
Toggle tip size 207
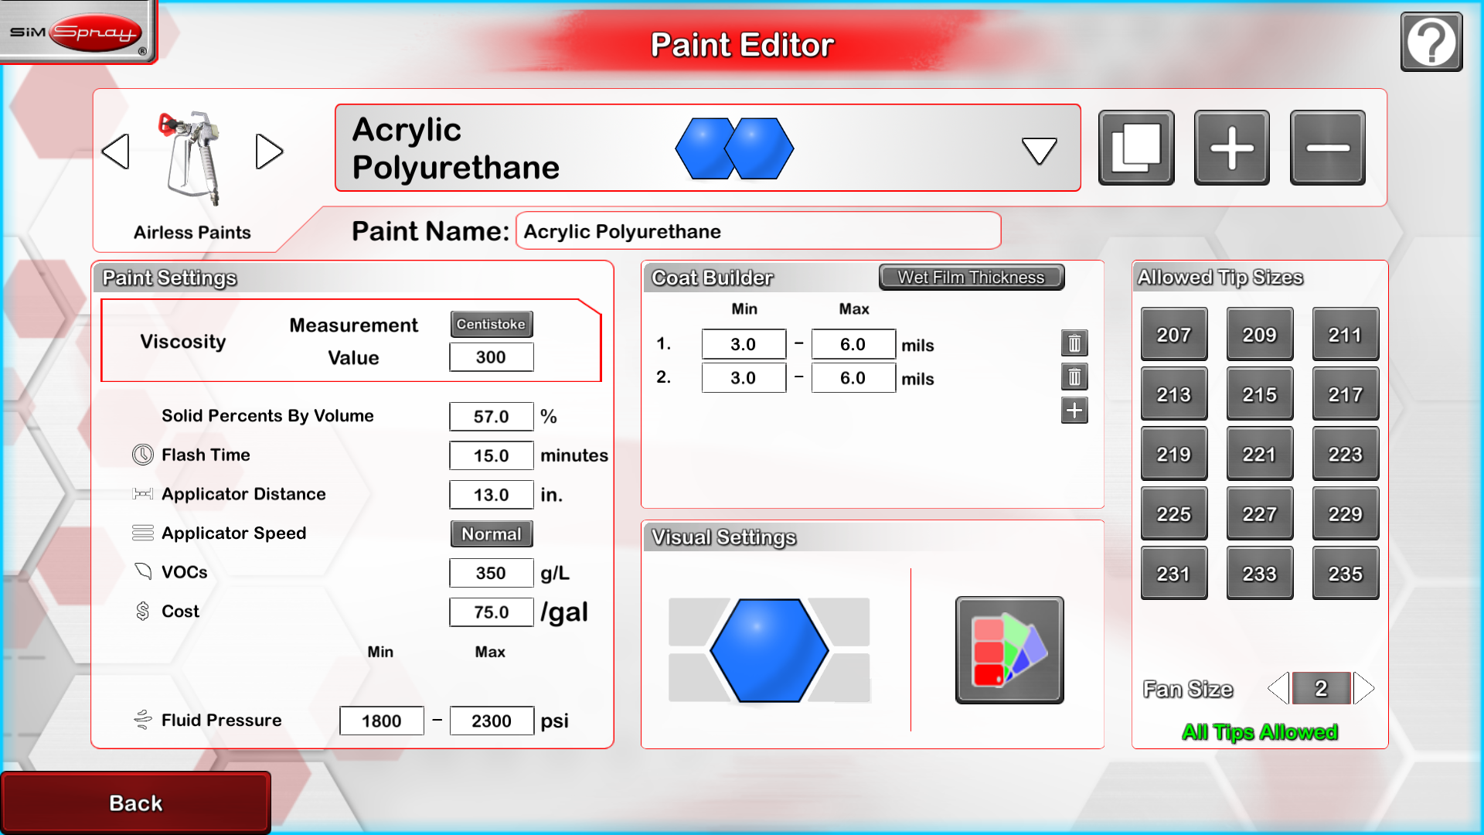coord(1173,335)
